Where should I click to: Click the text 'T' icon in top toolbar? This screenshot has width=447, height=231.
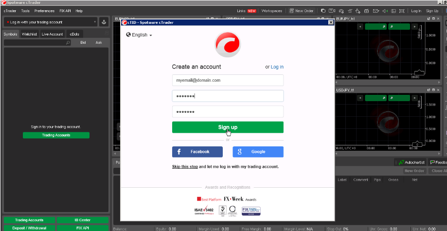(350, 11)
